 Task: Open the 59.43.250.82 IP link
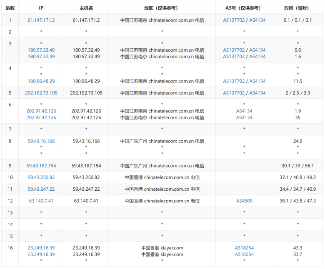[41, 177]
